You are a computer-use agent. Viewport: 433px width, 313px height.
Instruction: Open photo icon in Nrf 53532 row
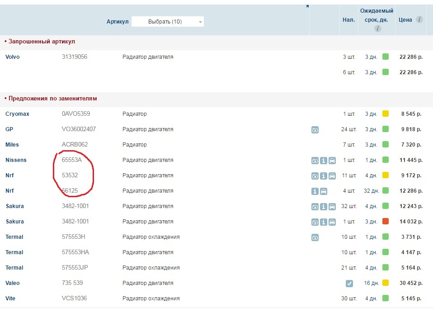[315, 176]
